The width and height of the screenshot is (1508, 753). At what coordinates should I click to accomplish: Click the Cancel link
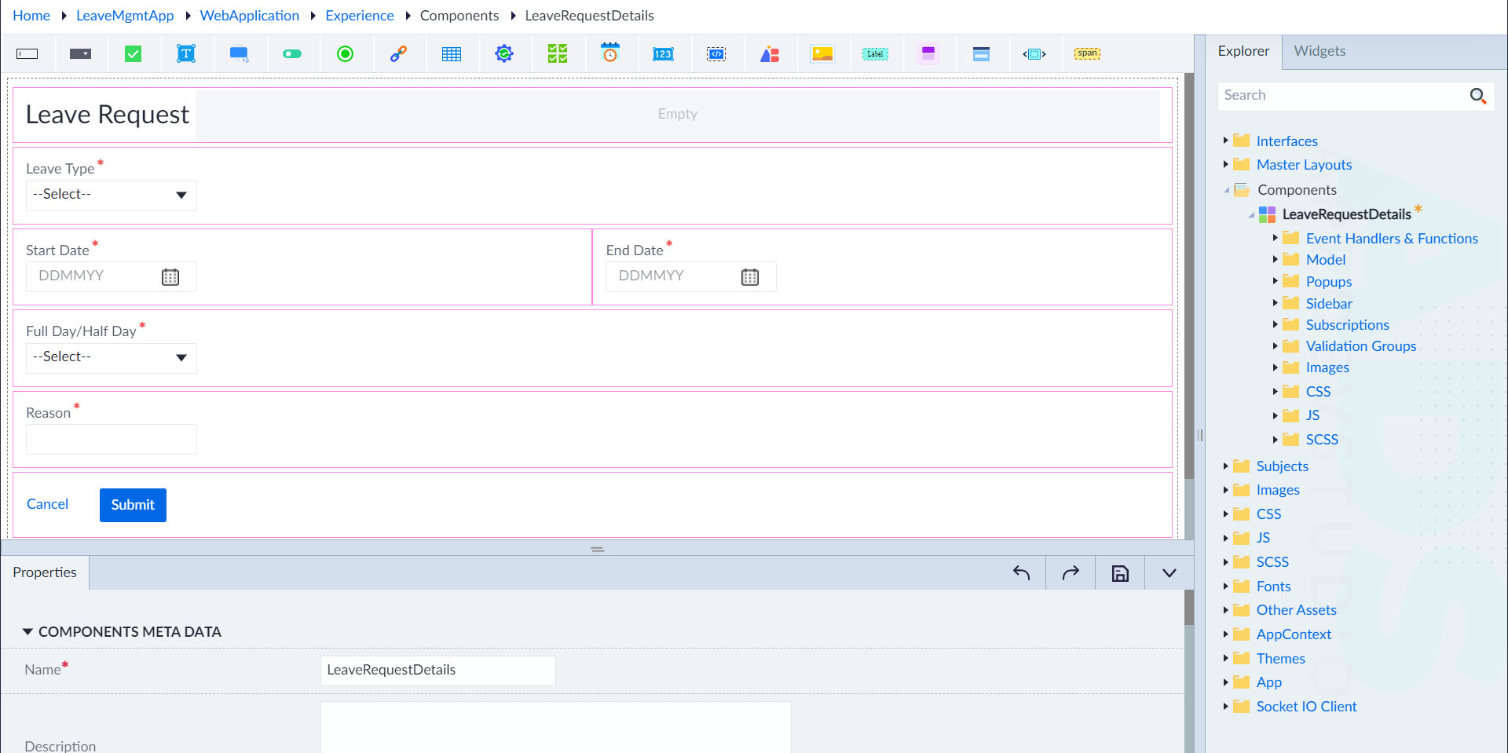(x=47, y=504)
